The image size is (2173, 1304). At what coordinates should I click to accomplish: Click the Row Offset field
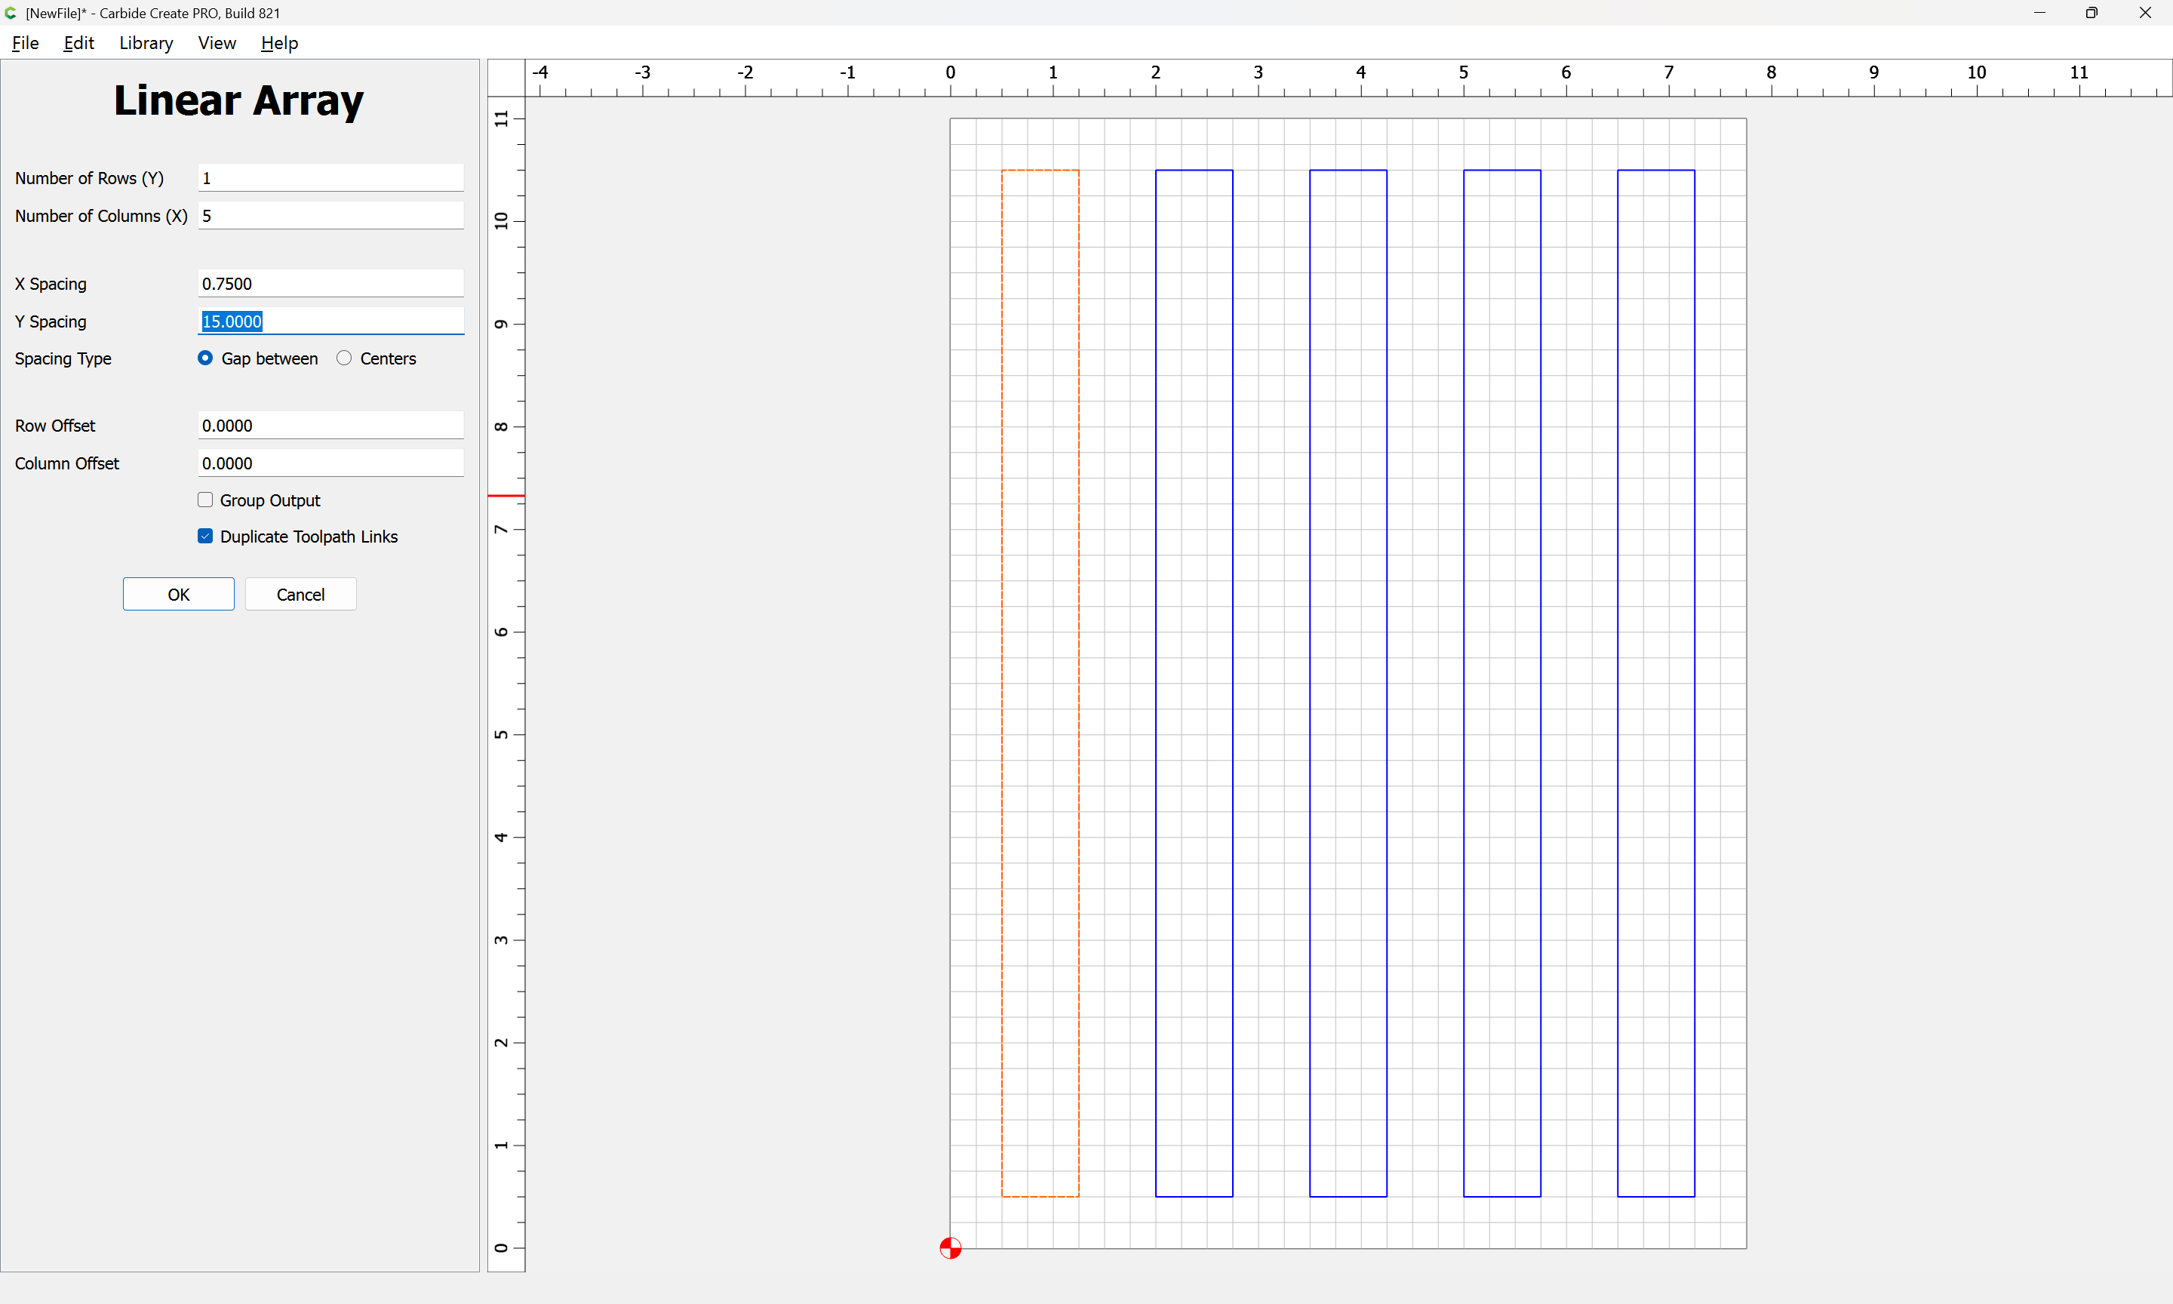[330, 426]
